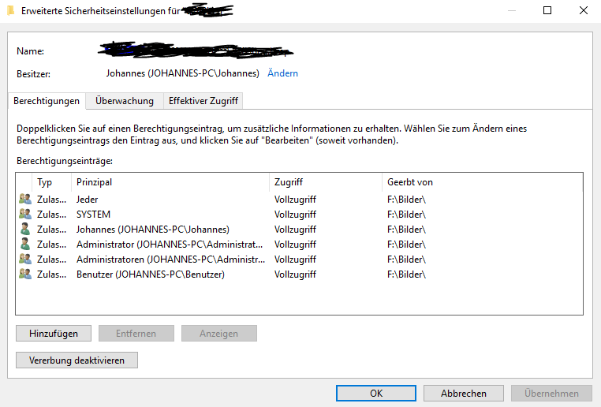Image resolution: width=601 pixels, height=407 pixels.
Task: Click F:\Bilder\ in the Jeder row
Action: pyautogui.click(x=406, y=200)
